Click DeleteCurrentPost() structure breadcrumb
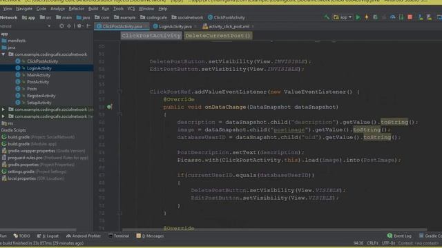The height and width of the screenshot is (248, 442). coord(218,36)
